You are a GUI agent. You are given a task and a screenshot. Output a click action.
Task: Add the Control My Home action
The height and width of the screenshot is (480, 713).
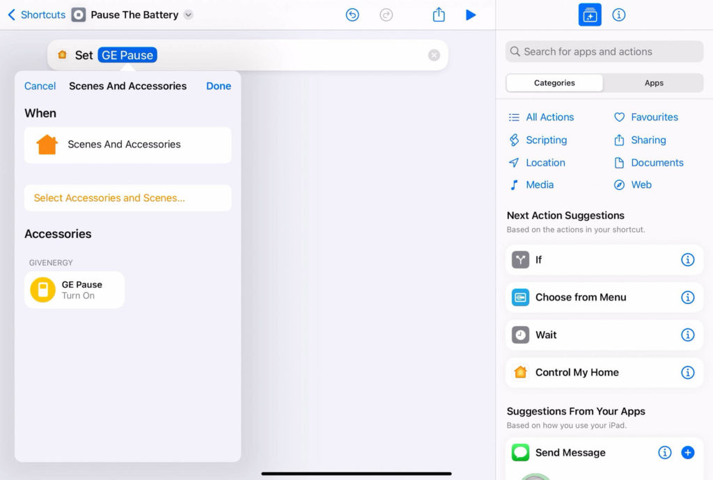click(x=604, y=372)
